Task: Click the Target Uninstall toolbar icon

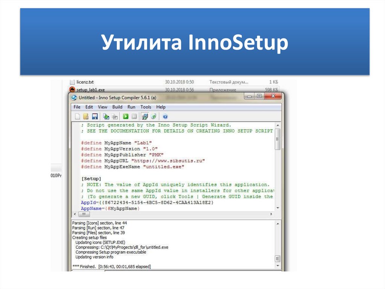Action: [x=153, y=116]
